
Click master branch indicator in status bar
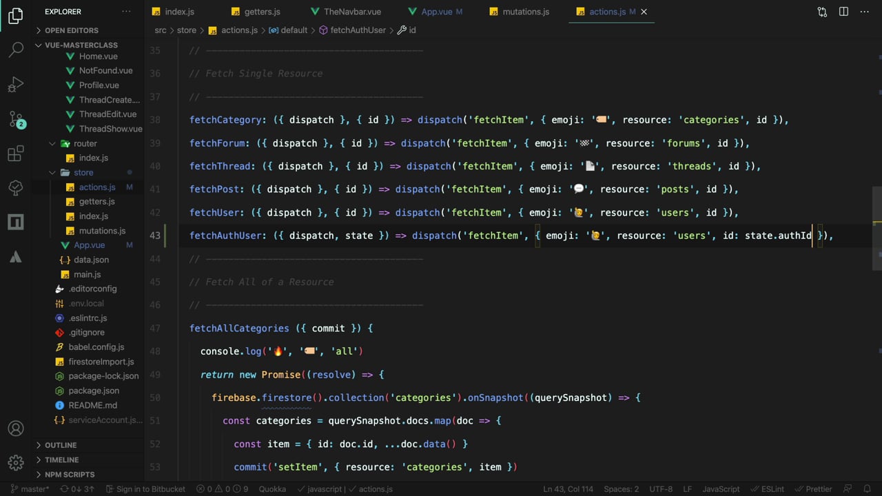tap(30, 489)
